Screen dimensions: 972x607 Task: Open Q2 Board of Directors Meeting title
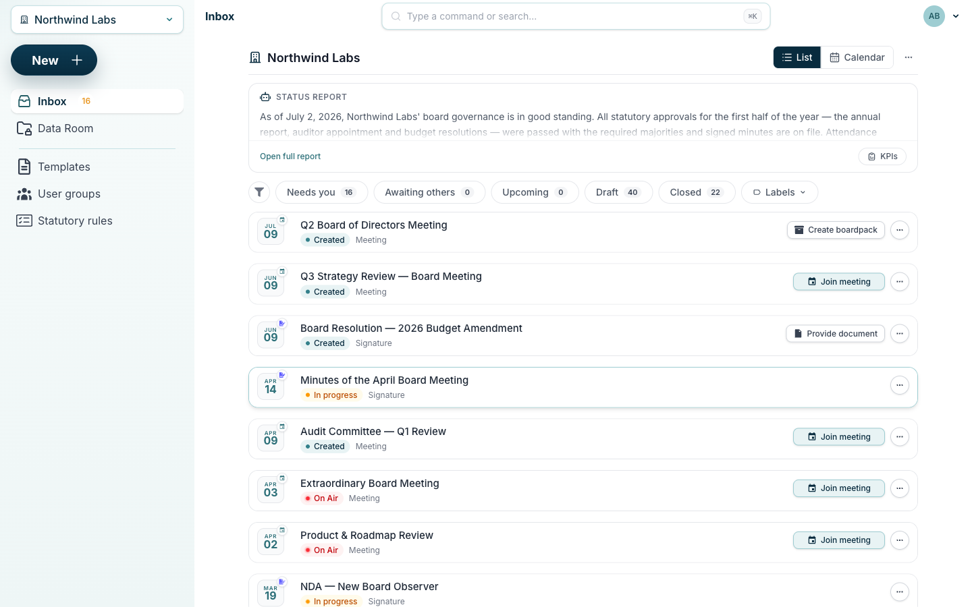click(x=374, y=225)
